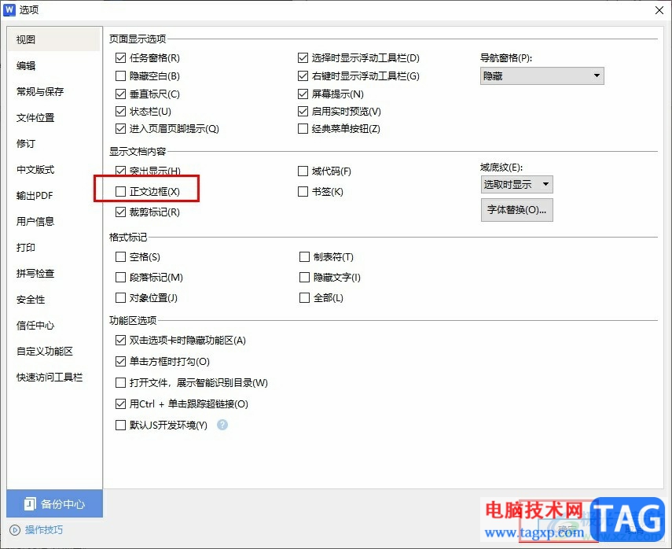
Task: Toggle the 裁剪标记(R) checkbox
Action: pyautogui.click(x=120, y=212)
